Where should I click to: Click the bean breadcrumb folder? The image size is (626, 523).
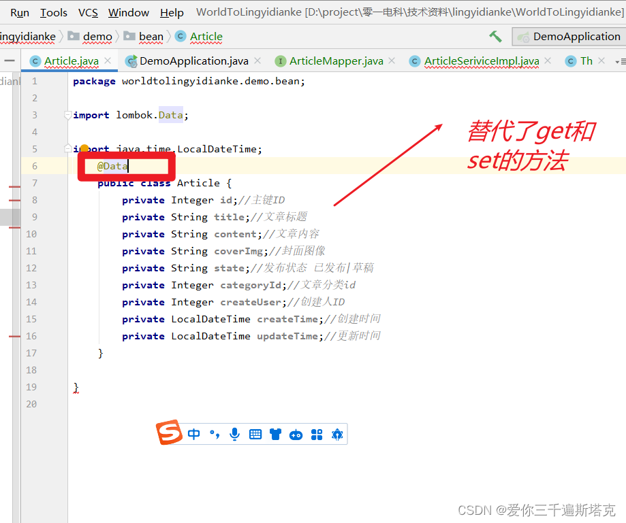point(151,37)
